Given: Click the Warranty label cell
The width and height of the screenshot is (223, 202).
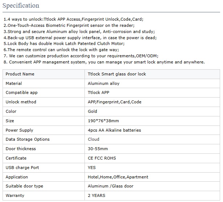Looking at the screenshot, I should click(x=44, y=195).
